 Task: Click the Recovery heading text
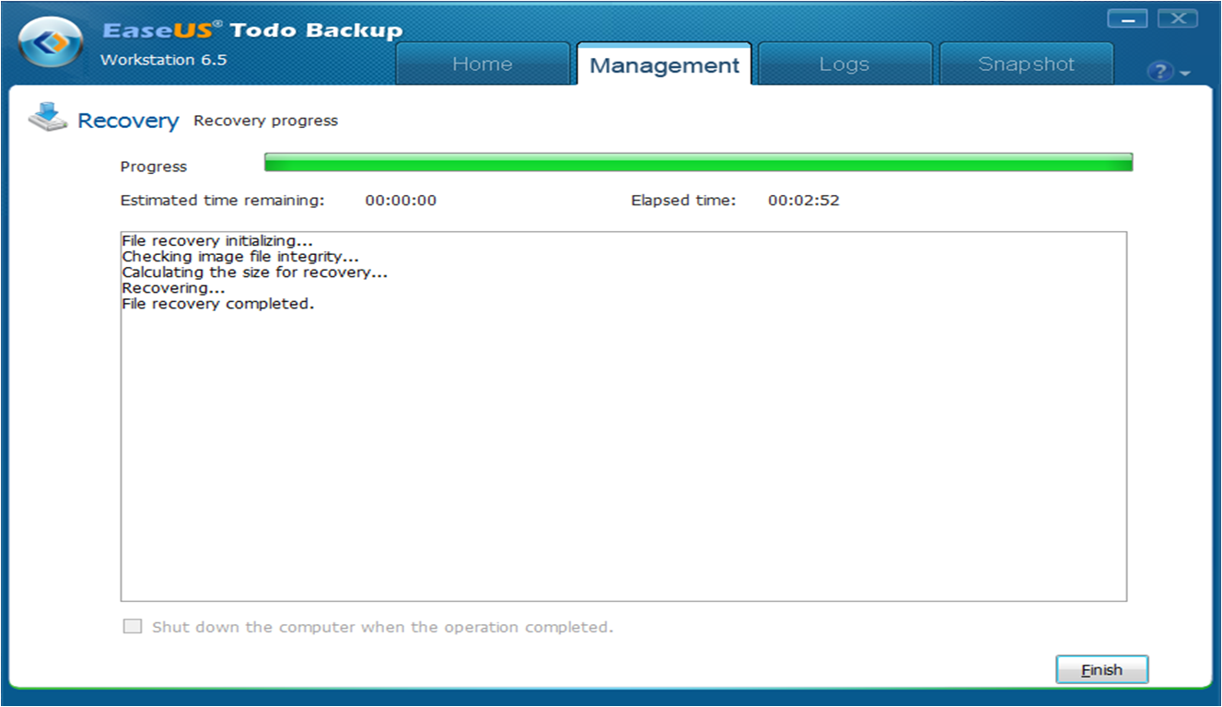click(128, 121)
